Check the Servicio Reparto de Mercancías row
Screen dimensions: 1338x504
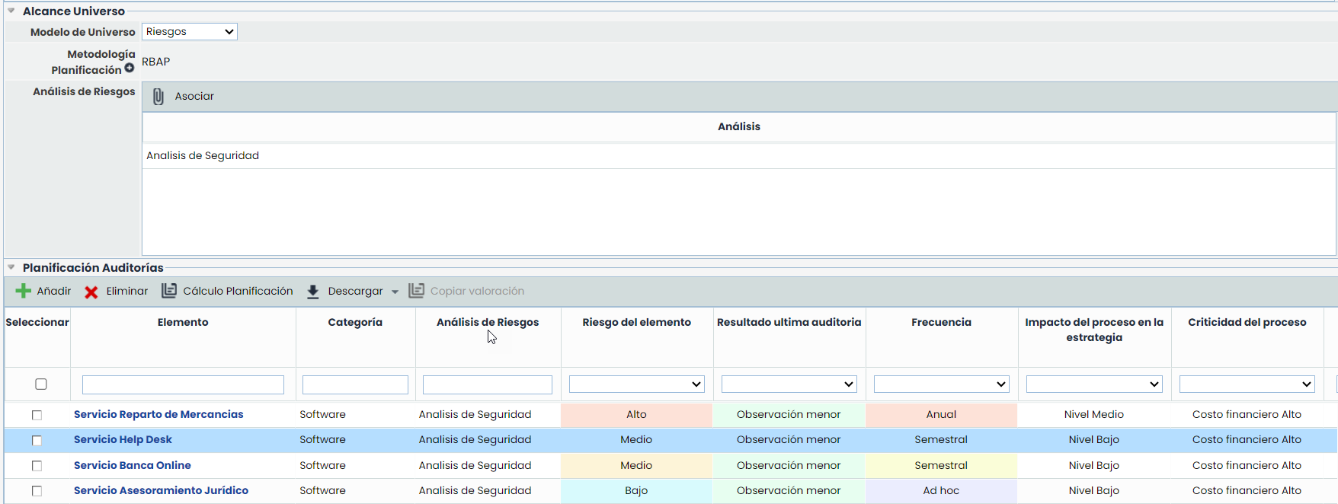point(37,415)
